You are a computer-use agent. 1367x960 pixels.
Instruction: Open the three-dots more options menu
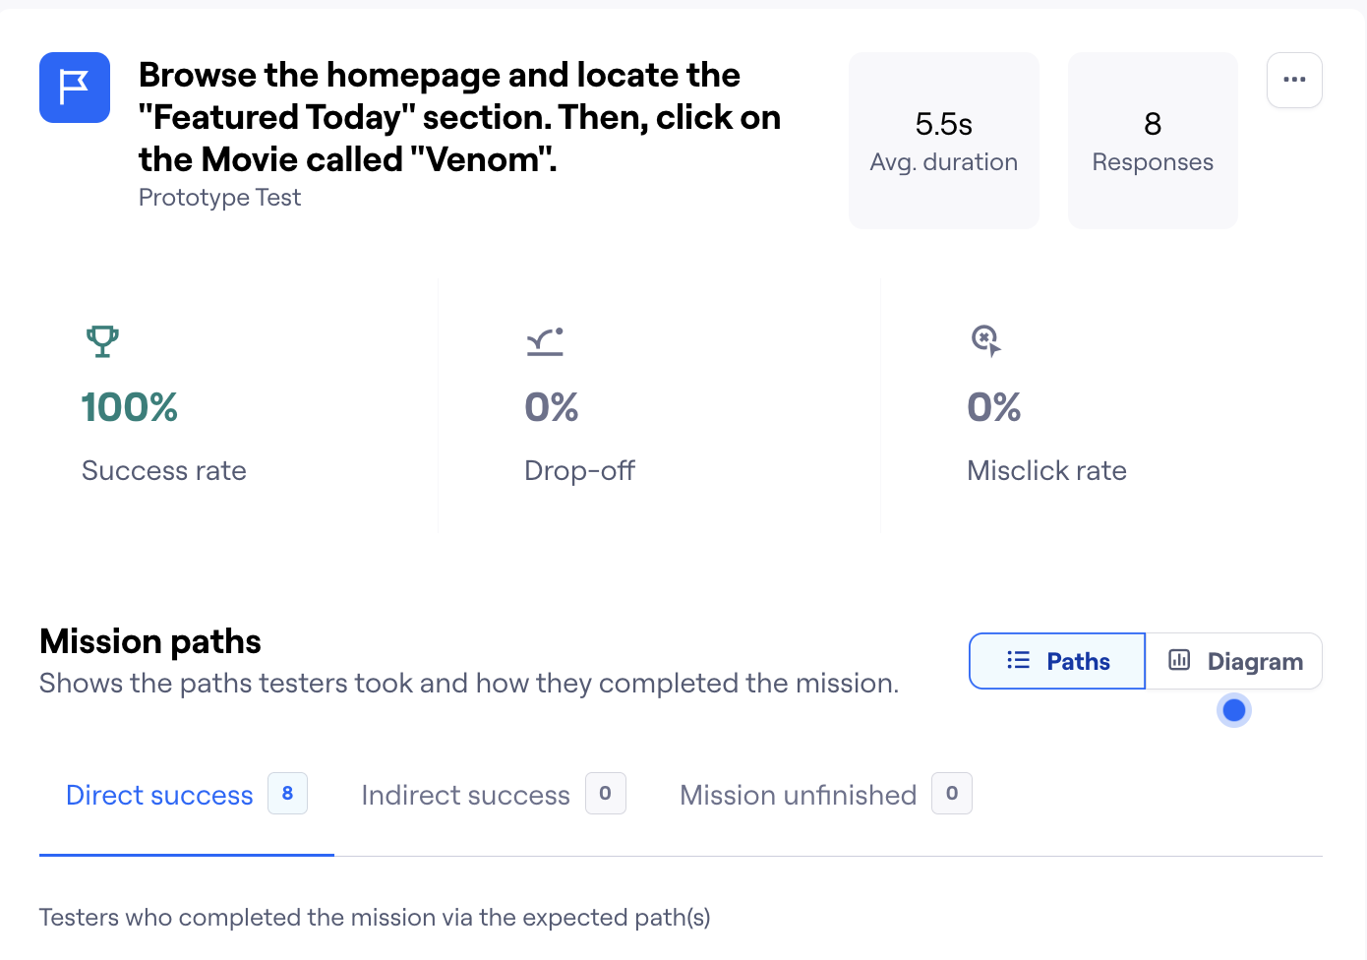pos(1294,80)
